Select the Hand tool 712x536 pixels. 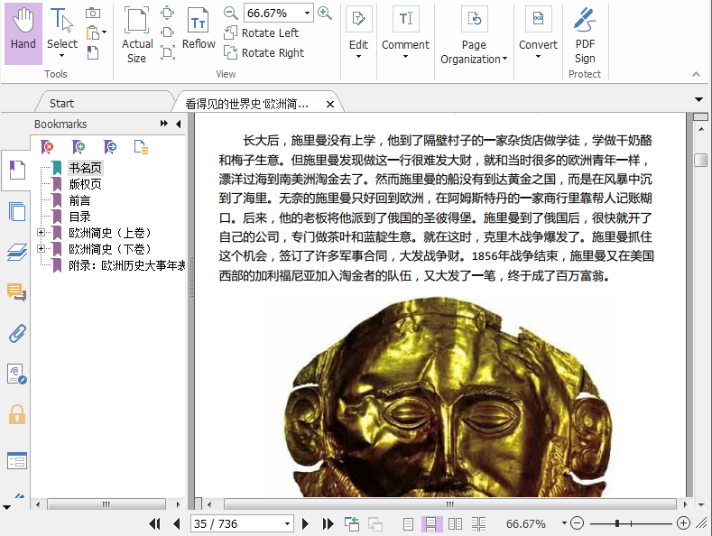click(x=23, y=32)
